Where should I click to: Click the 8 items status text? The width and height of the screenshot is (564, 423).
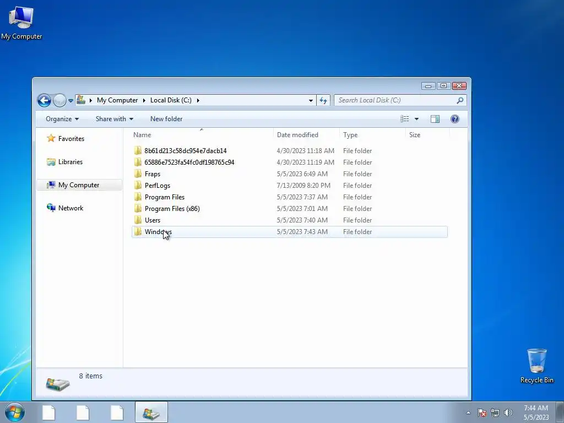[91, 376]
